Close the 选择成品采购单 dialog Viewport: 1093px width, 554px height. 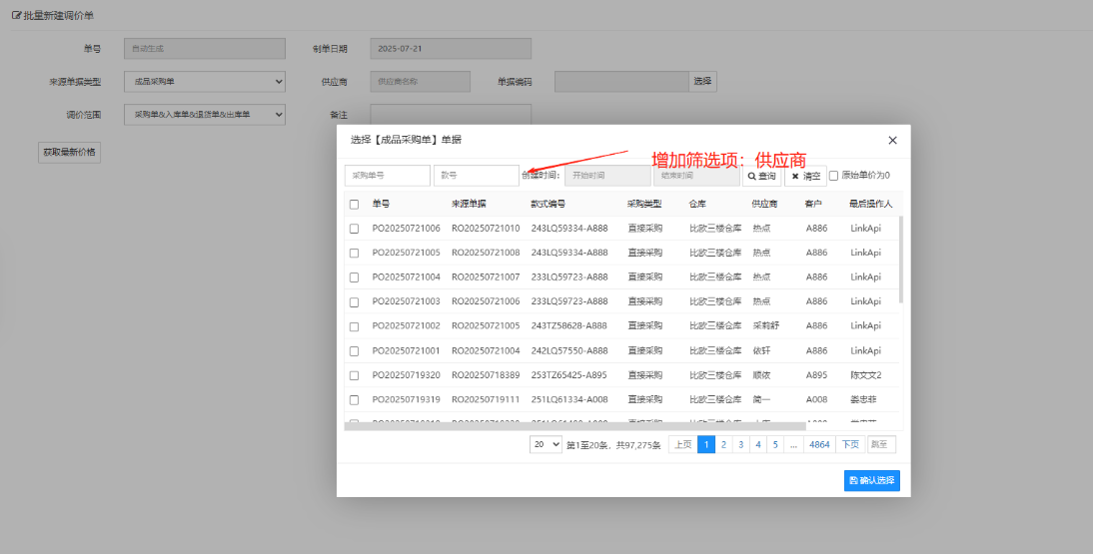[892, 141]
